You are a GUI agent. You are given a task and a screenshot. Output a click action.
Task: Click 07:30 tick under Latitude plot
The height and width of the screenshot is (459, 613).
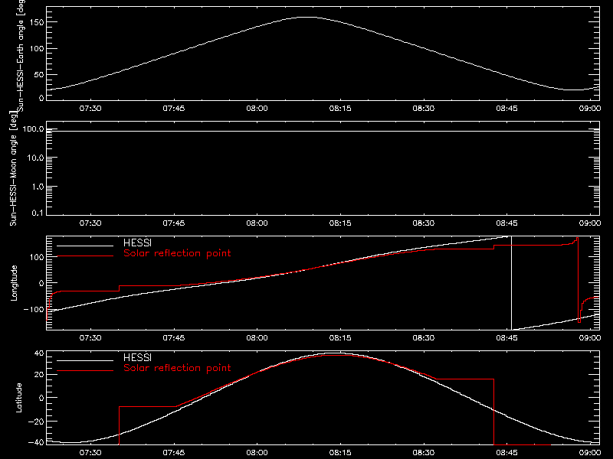(x=90, y=452)
